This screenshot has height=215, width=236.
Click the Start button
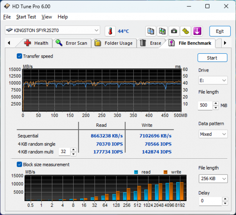pyautogui.click(x=212, y=58)
